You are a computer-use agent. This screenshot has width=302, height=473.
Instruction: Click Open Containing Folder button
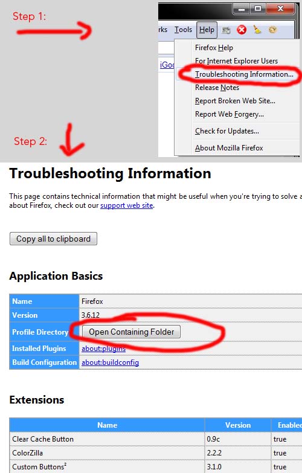(131, 332)
